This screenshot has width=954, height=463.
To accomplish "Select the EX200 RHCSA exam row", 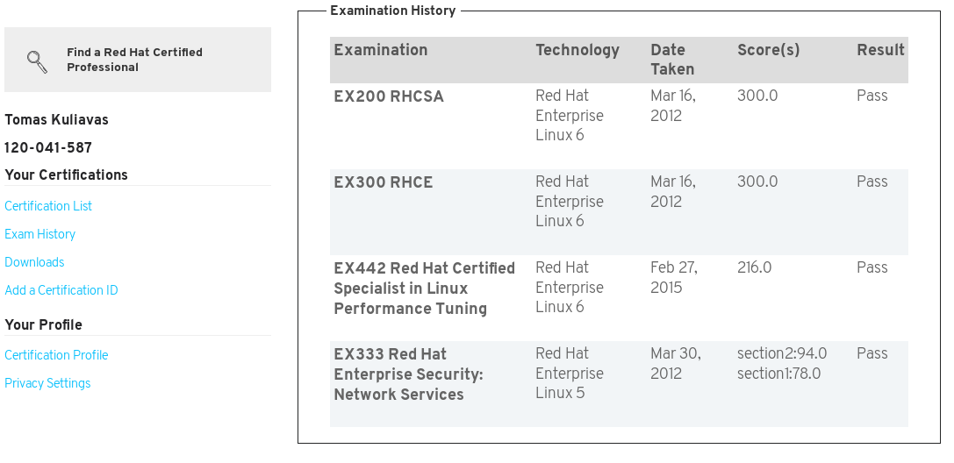I will [x=619, y=125].
